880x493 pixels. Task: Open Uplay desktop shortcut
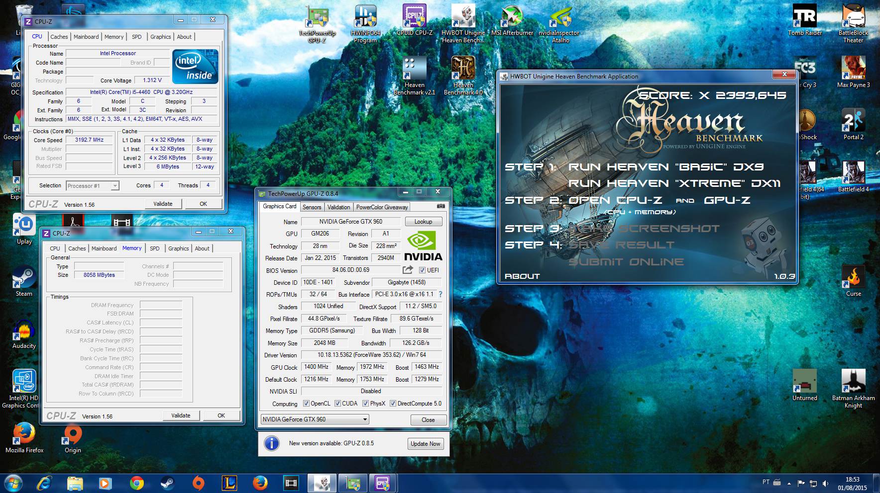(24, 229)
